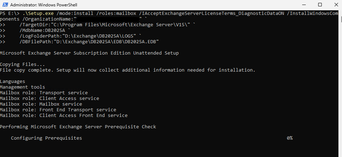Screen dimensions: 342x157
Task: Click 'Mailbox role: Transport service' line
Action: point(44,92)
